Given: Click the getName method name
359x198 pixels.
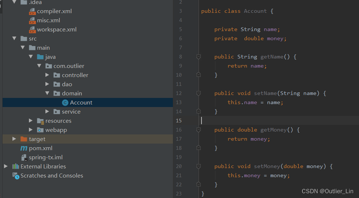Looking at the screenshot, I should (x=272, y=57).
